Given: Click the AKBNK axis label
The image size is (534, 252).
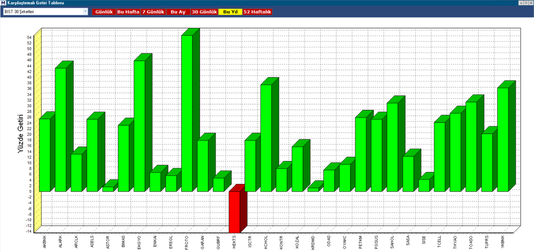Looking at the screenshot, I should point(44,241).
